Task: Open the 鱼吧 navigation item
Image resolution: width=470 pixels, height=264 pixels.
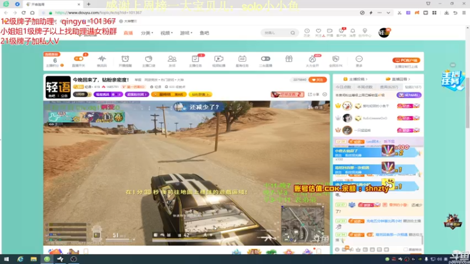Action: click(x=204, y=33)
